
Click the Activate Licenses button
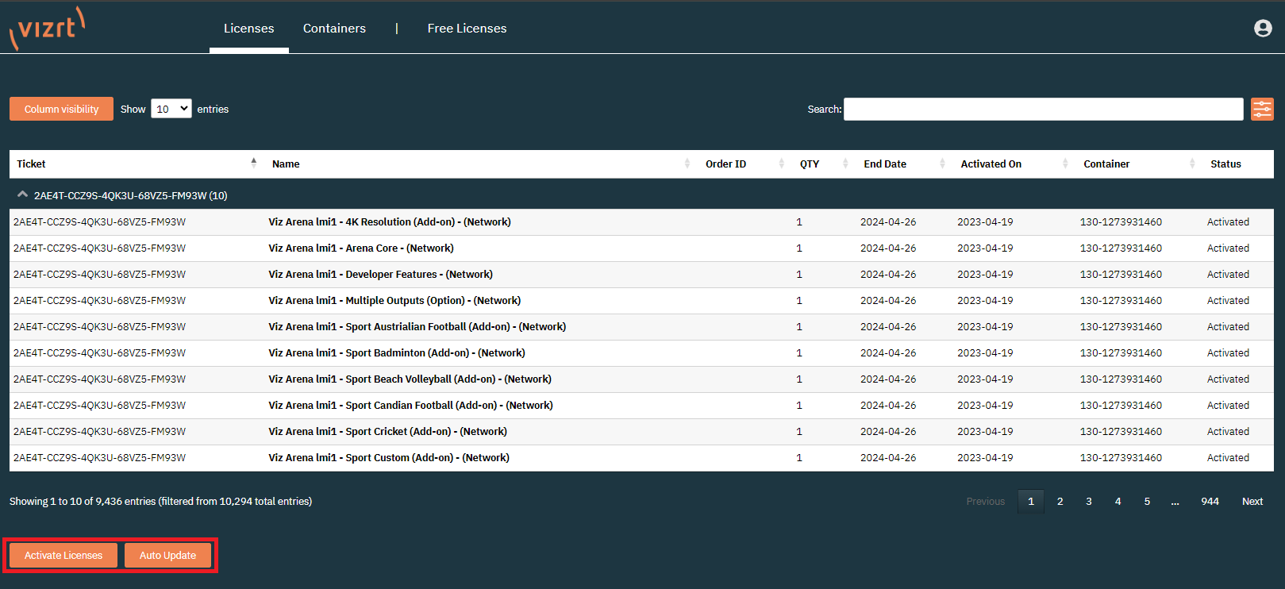[x=63, y=556]
